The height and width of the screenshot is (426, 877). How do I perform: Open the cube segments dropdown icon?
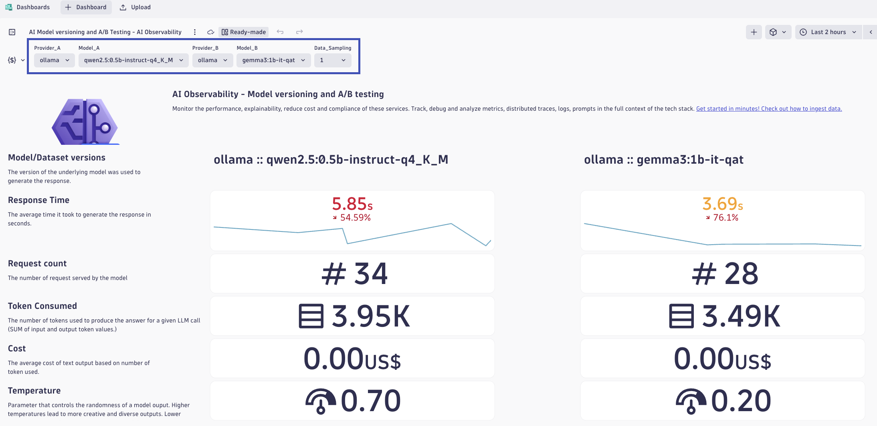778,32
